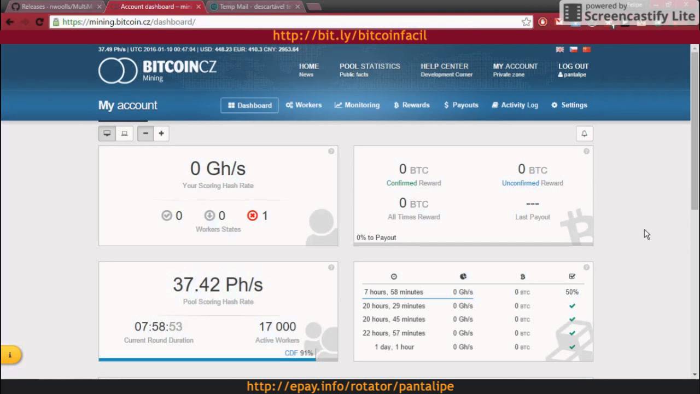
Task: Click the red offline workers state icon
Action: (252, 216)
